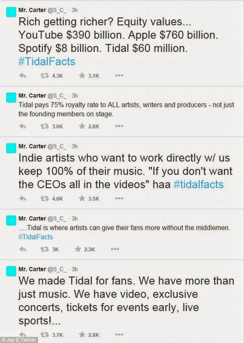Click the #TidalFacts hashtag in first tweet
Screen dimensions: 244x343
(x=47, y=61)
